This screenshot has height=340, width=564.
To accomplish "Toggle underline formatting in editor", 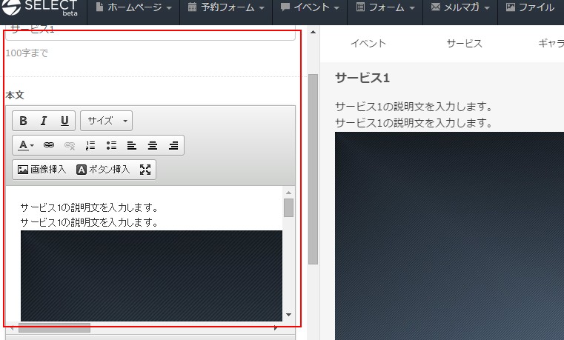I will [64, 121].
